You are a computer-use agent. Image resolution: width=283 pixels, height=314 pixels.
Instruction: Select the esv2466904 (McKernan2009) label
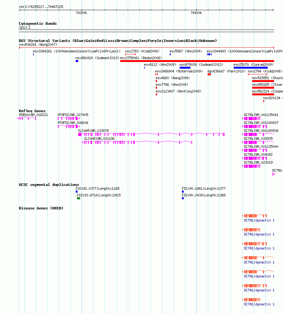[179, 71]
